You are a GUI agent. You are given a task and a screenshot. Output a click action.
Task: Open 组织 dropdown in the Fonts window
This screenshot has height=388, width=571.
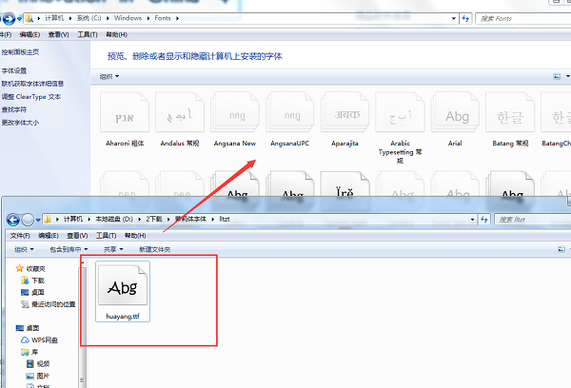[110, 76]
